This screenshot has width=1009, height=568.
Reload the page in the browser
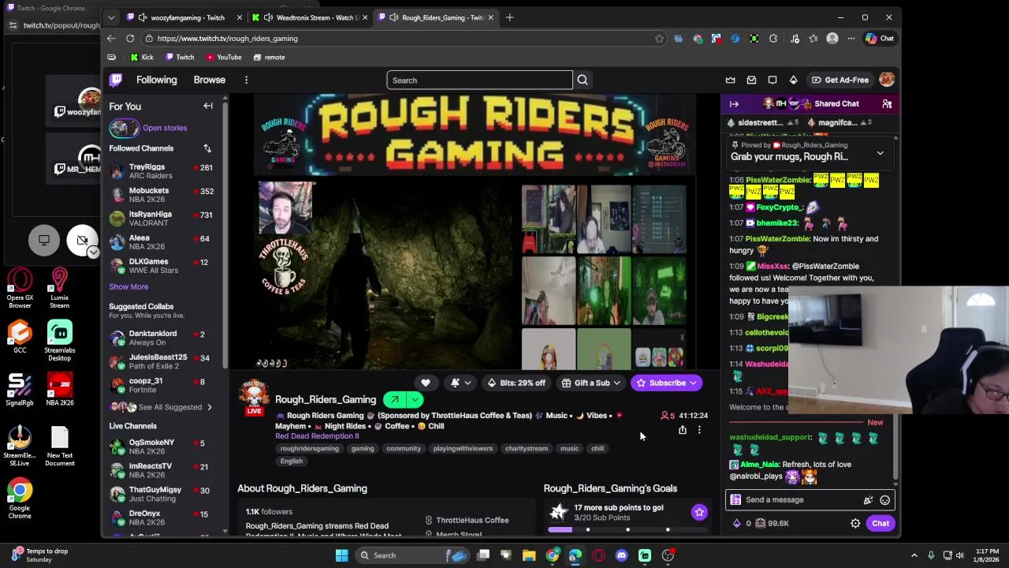130,38
